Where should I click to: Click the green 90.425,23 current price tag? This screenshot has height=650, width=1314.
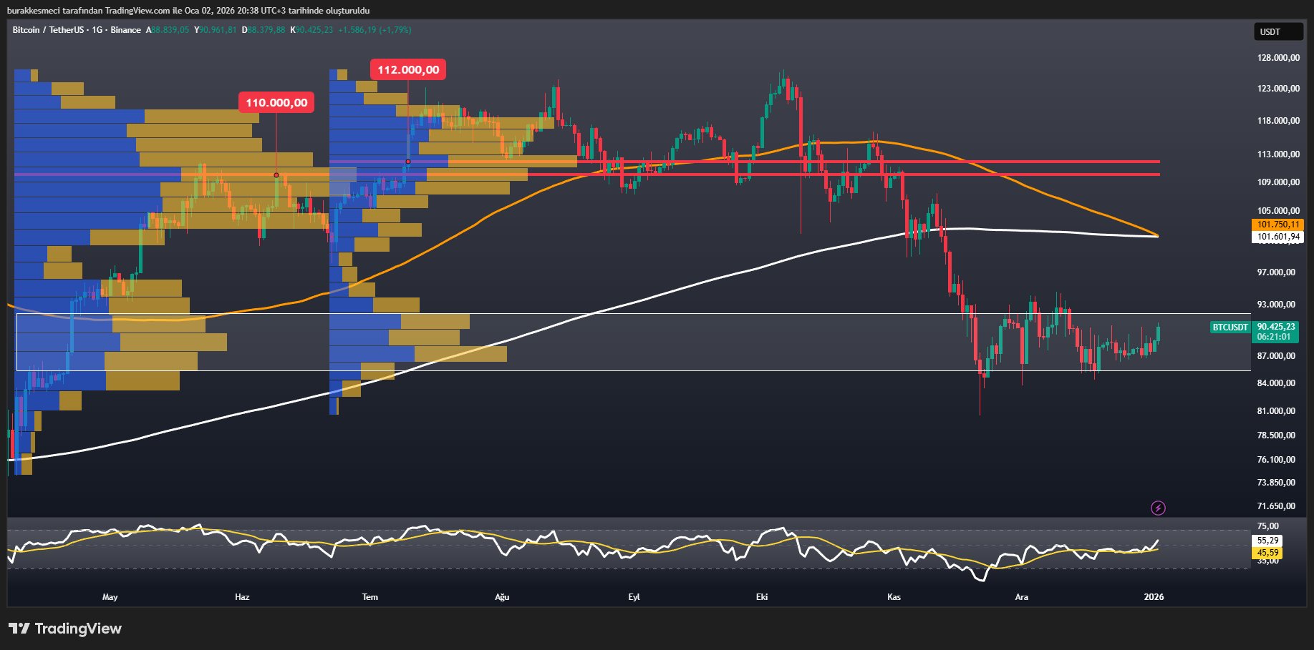(x=1276, y=327)
